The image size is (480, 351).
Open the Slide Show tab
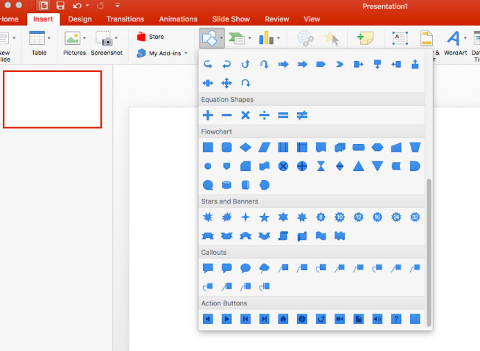point(231,19)
